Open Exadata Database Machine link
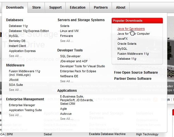 (x=107, y=134)
